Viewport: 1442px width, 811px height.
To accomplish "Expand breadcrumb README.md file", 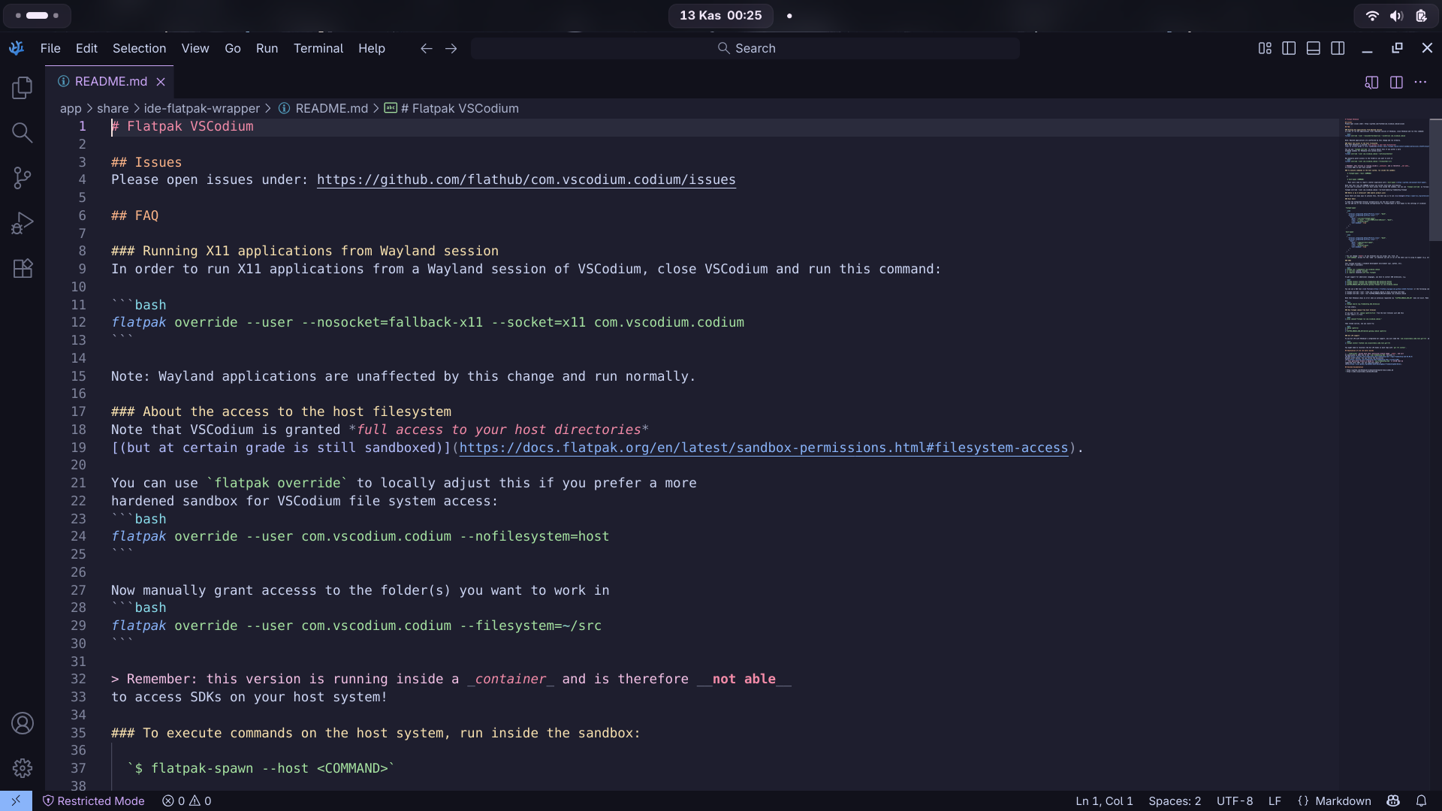I will pyautogui.click(x=324, y=108).
